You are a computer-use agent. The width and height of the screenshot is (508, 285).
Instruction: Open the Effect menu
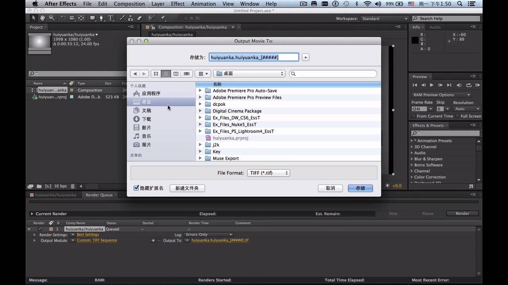coord(178,4)
